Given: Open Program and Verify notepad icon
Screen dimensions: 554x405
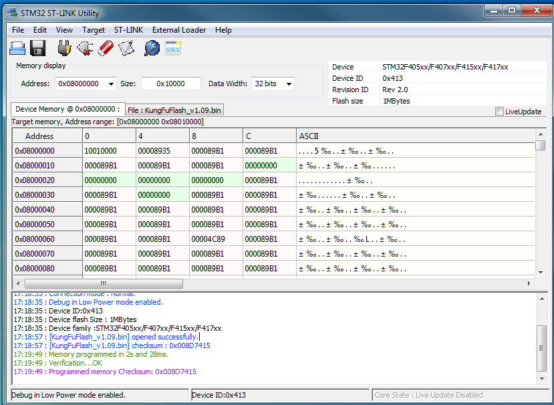Looking at the screenshot, I should click(126, 48).
